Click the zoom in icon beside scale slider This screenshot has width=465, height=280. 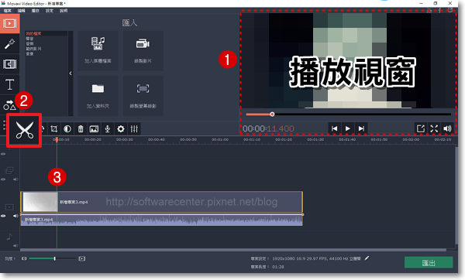[82, 258]
